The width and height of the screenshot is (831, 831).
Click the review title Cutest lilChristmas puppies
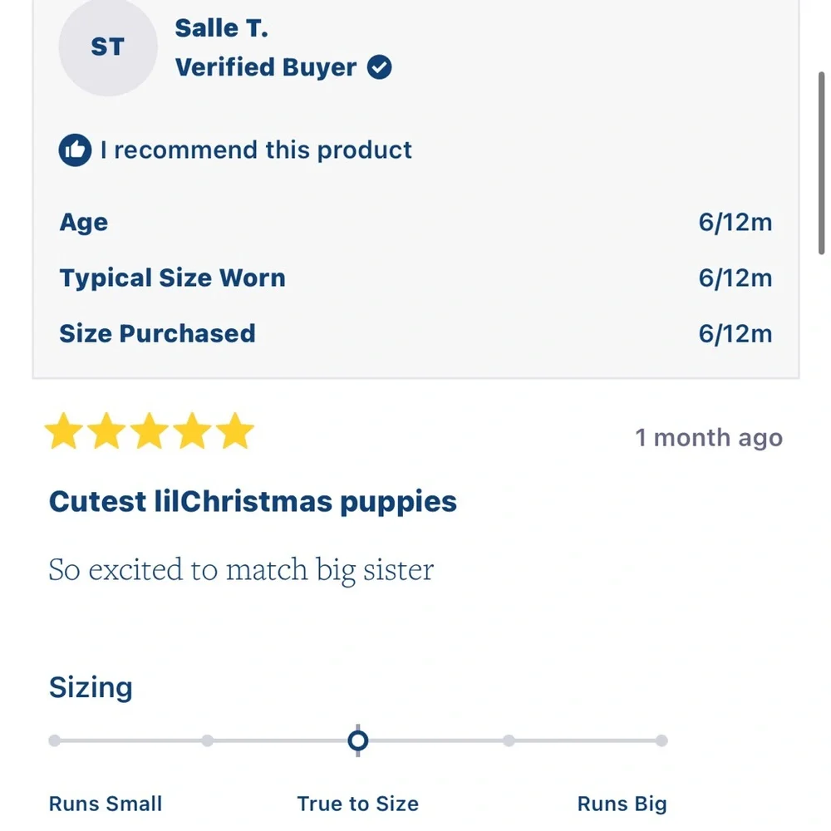253,502
